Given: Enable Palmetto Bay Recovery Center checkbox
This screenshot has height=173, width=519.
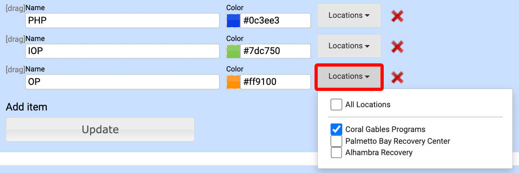Looking at the screenshot, I should coord(336,141).
